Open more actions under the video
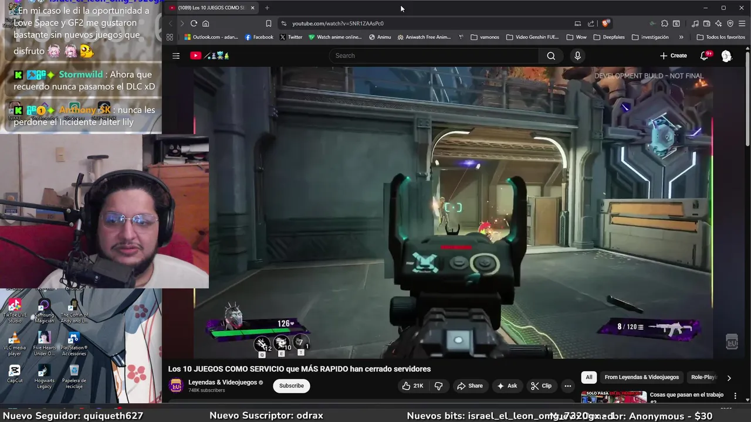The width and height of the screenshot is (751, 422). (567, 386)
